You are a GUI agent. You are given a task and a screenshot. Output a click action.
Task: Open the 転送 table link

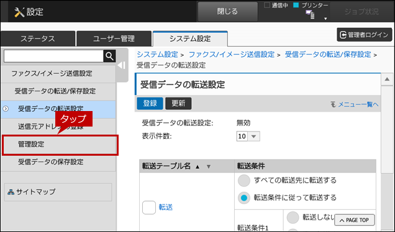(x=166, y=208)
